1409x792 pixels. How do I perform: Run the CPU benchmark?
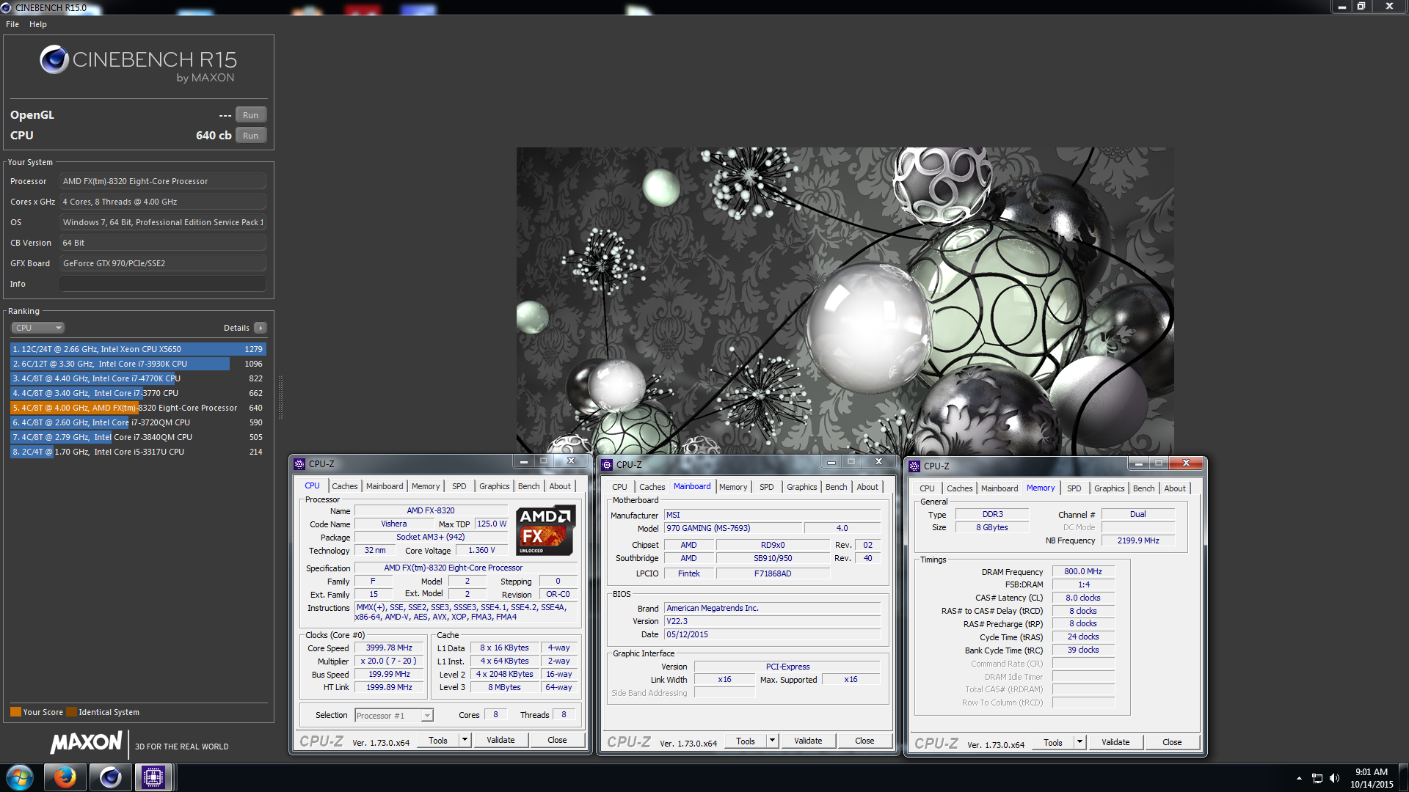[250, 136]
